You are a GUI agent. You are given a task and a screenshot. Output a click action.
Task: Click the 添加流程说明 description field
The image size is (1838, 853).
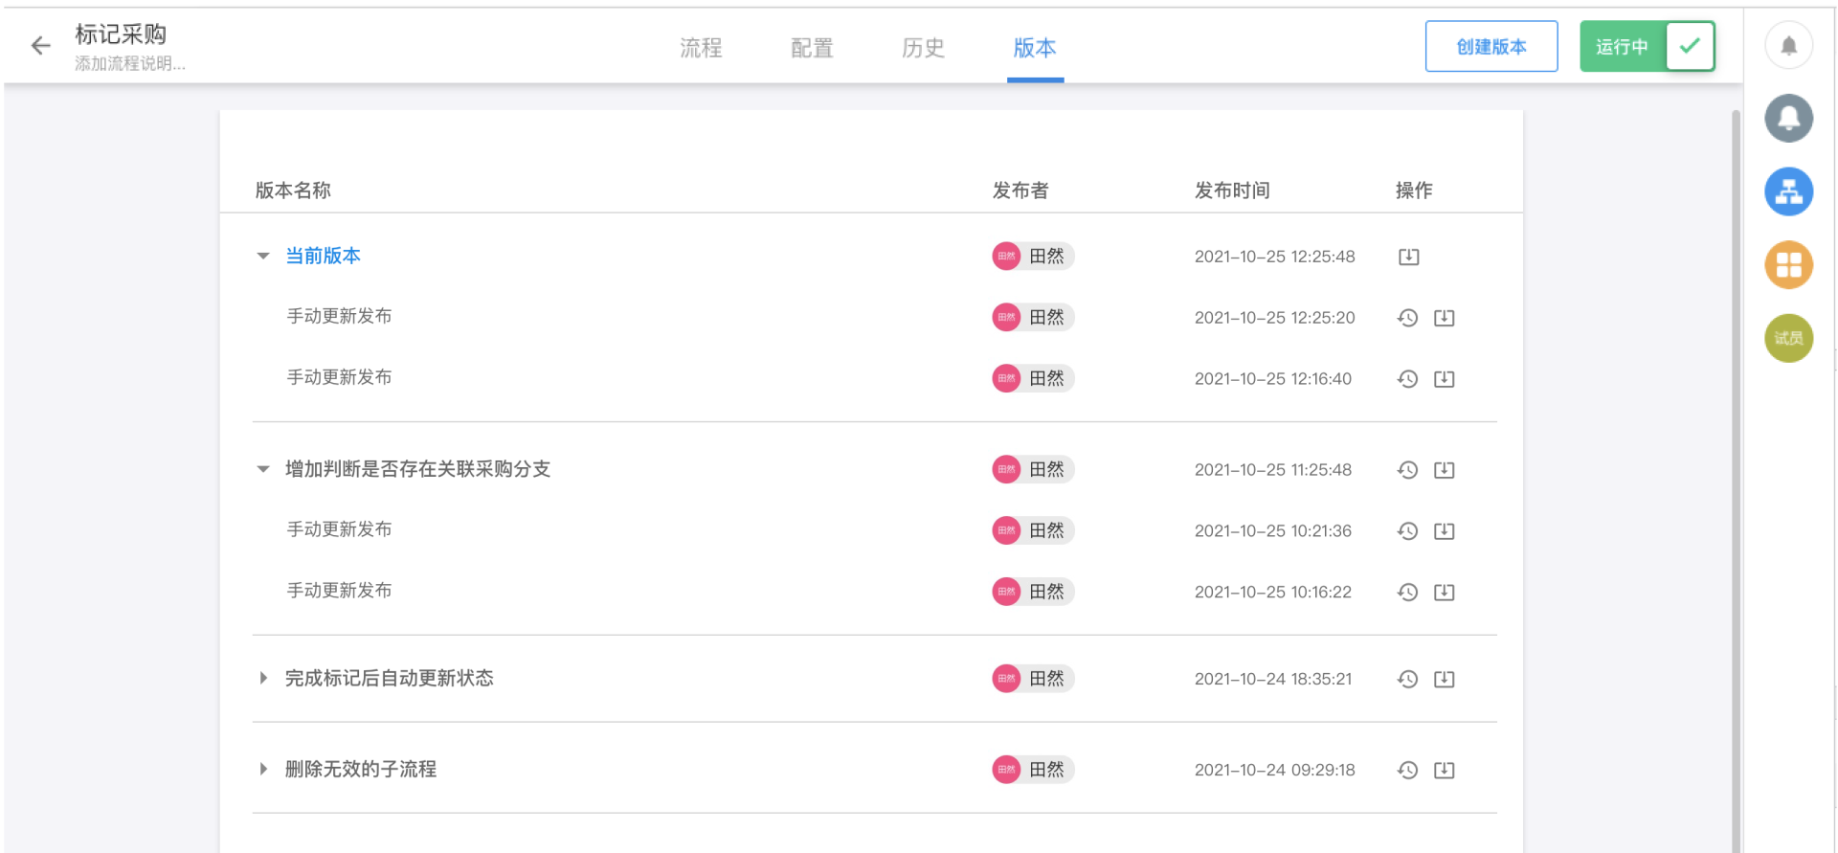[x=130, y=64]
